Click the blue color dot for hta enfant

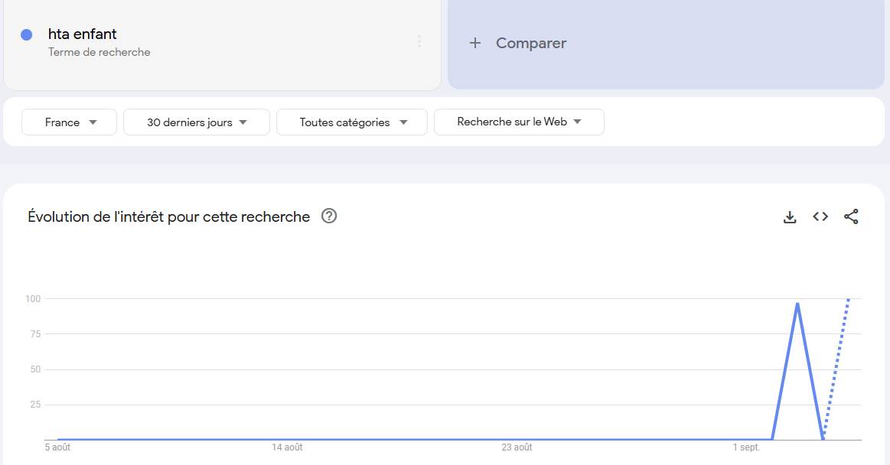point(27,34)
